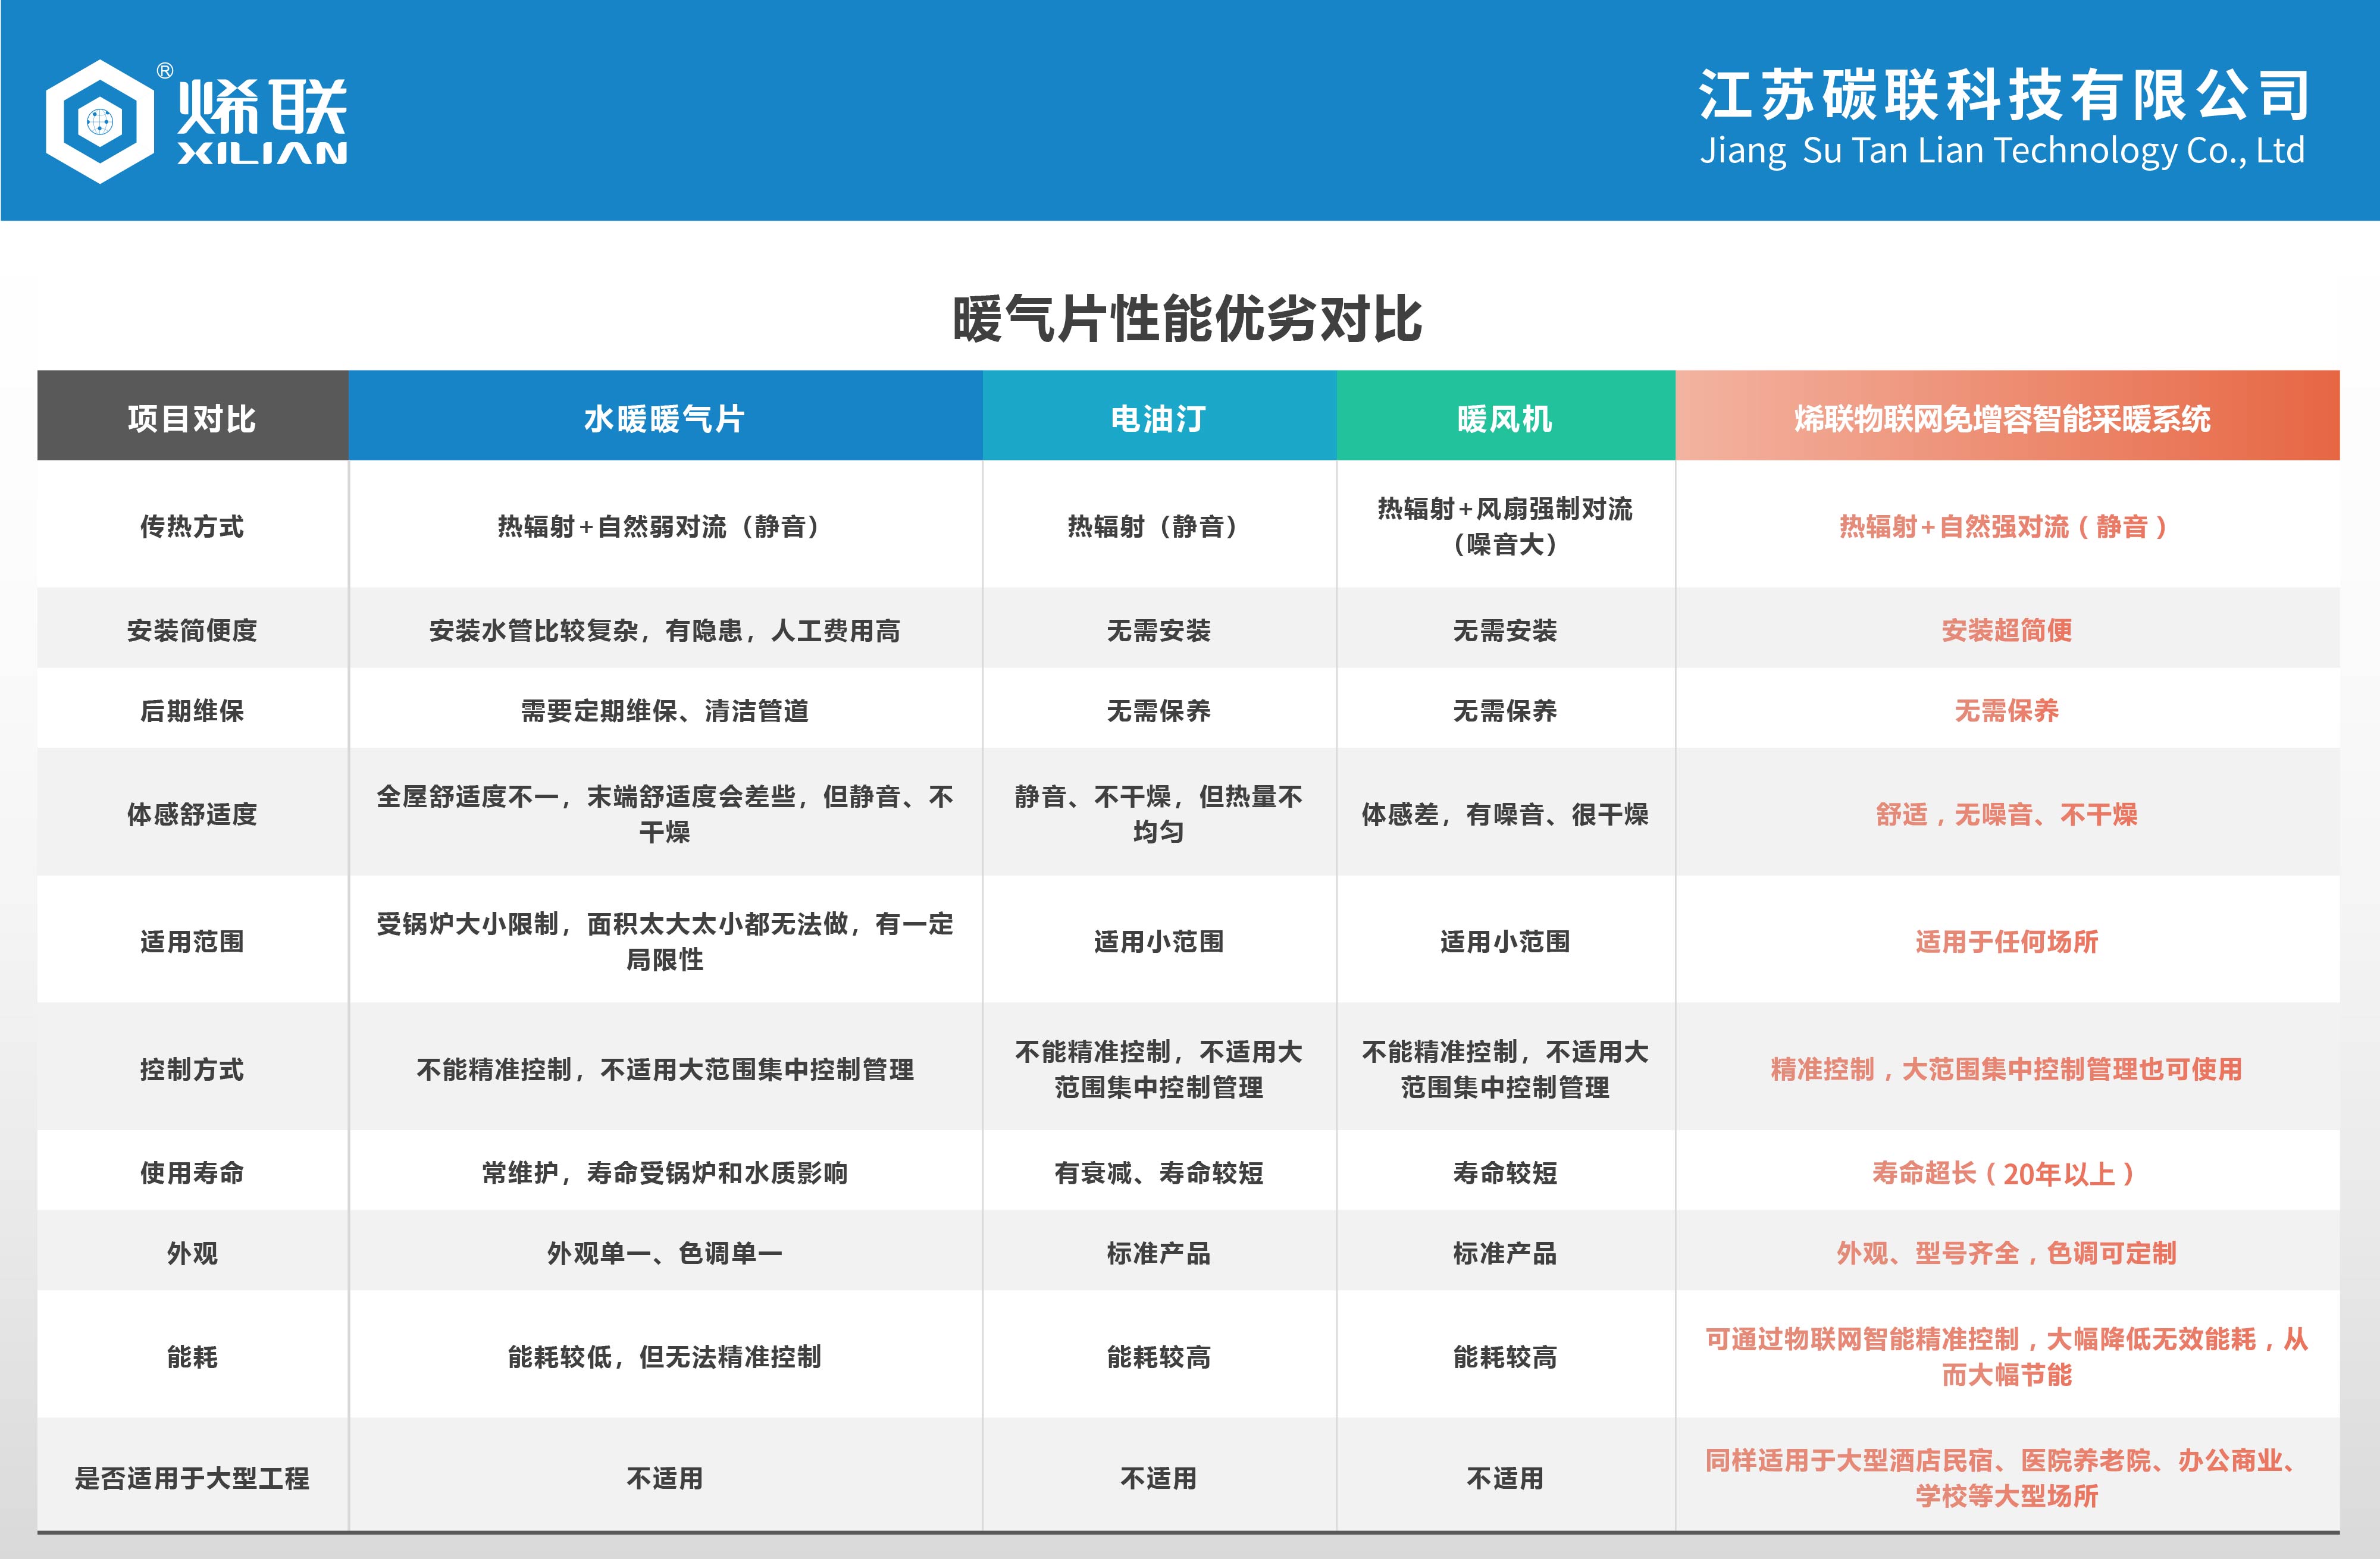Click 能耗较高 in the 暖风机 column
The width and height of the screenshot is (2380, 1559).
[x=1505, y=1356]
